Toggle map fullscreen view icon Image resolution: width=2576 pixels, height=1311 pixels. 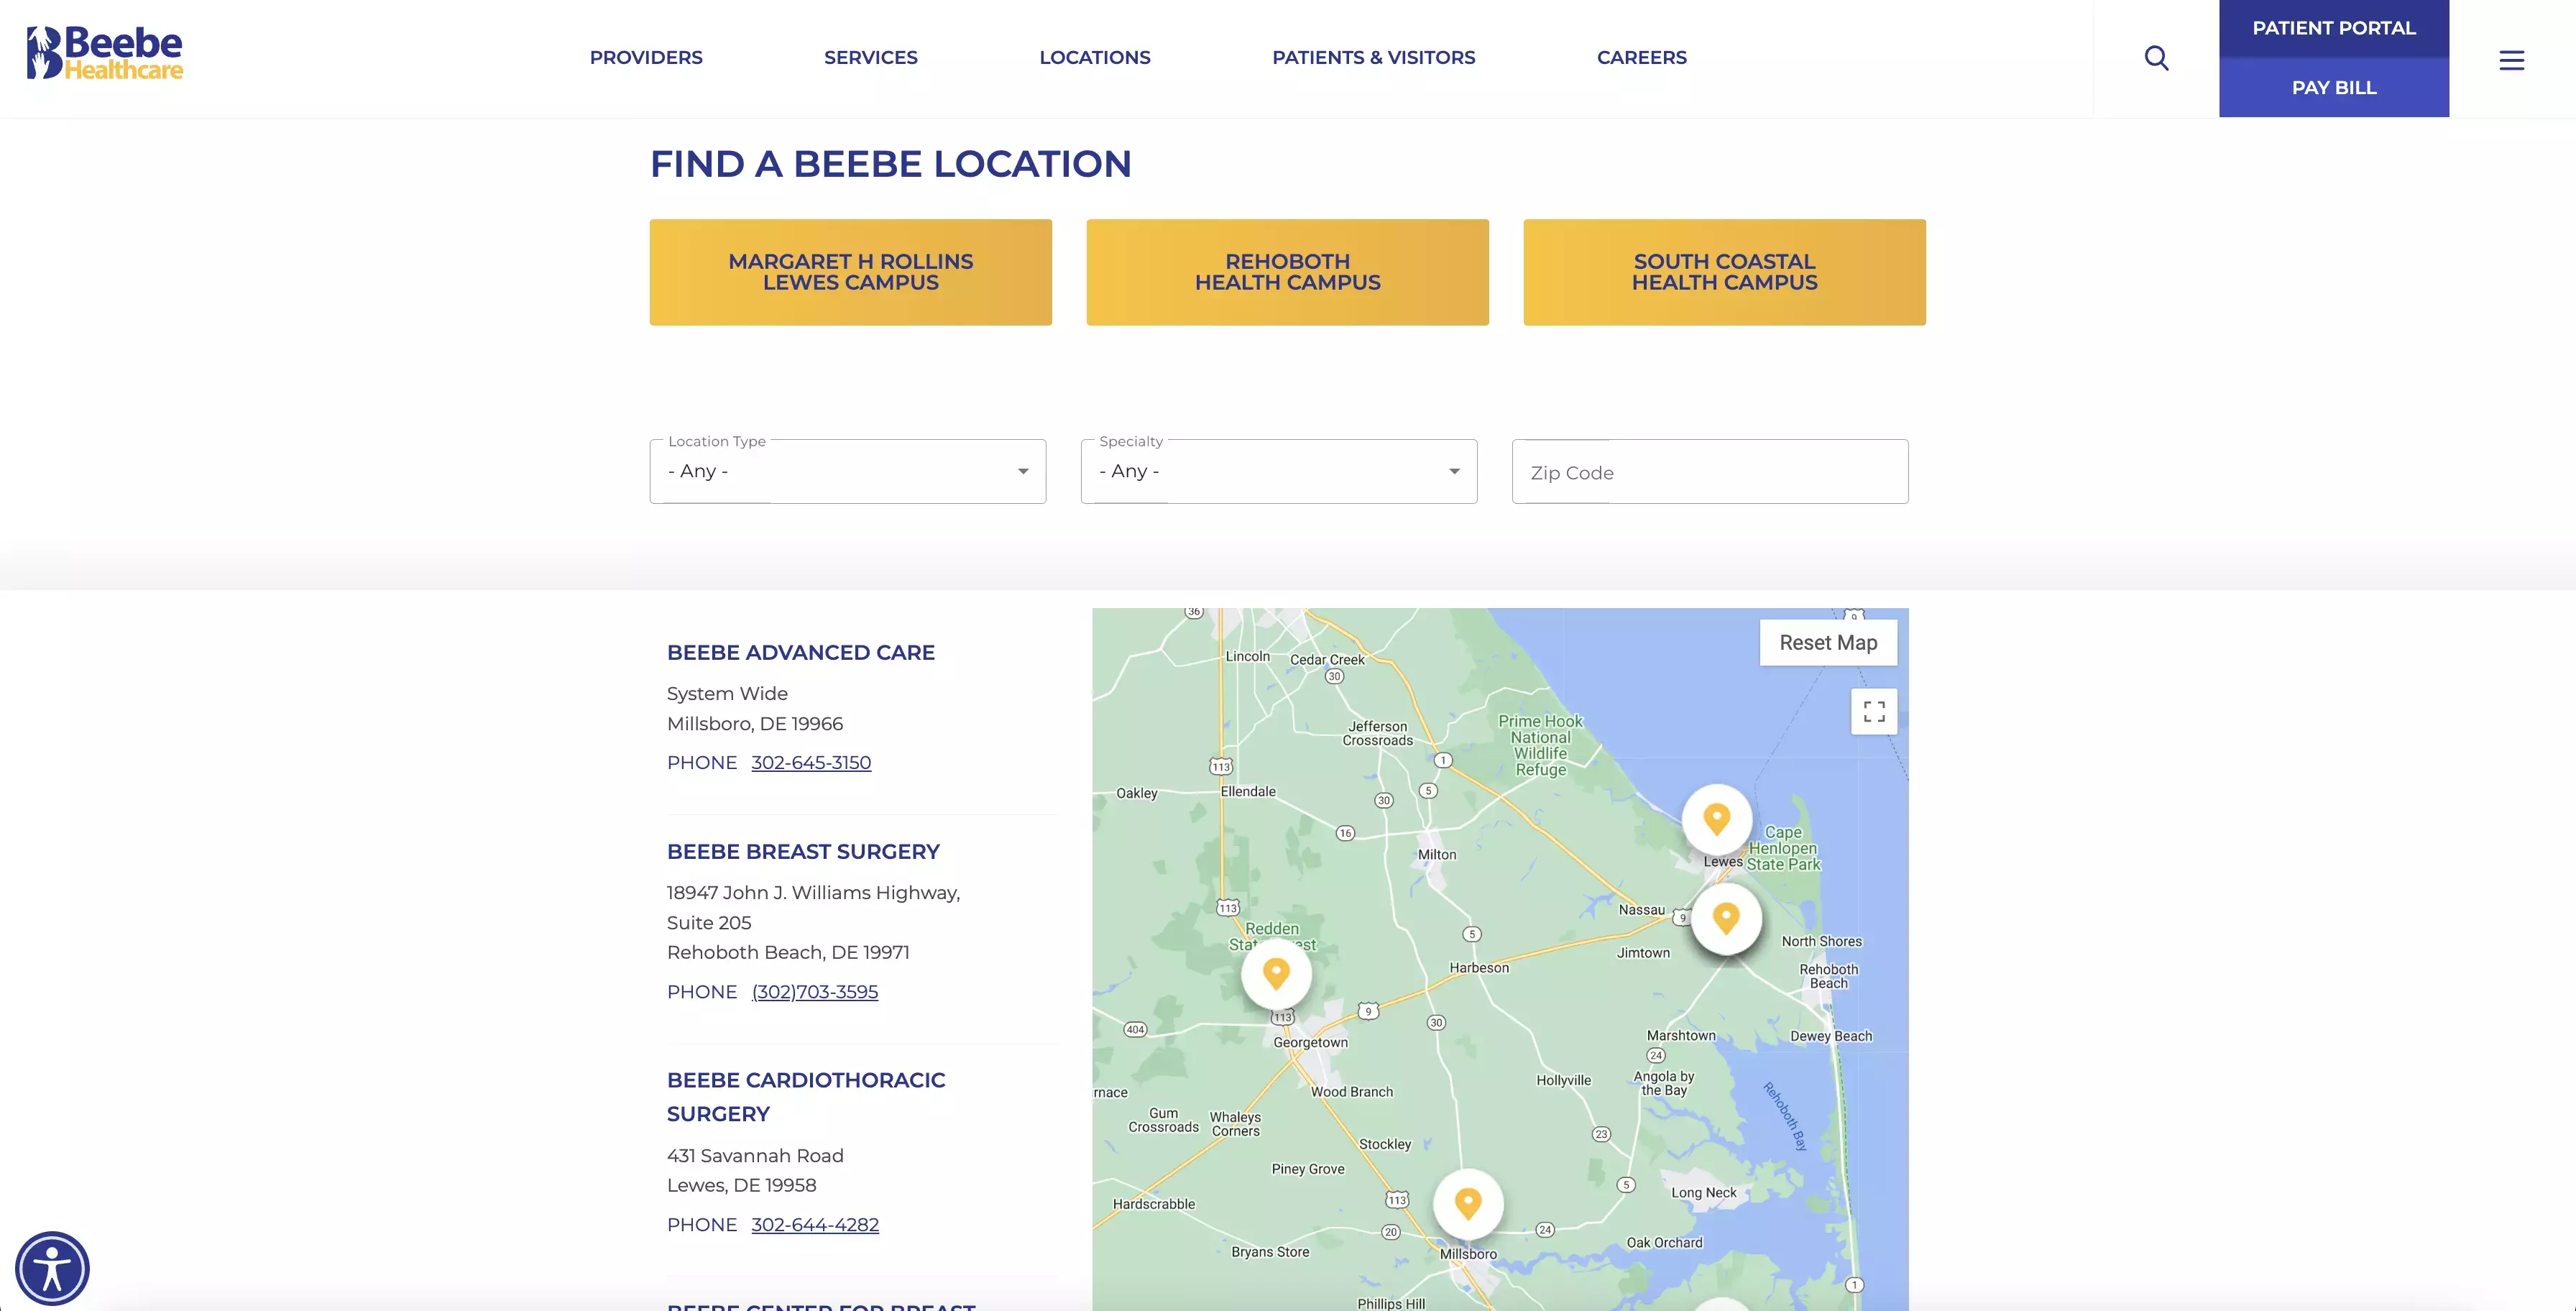click(x=1874, y=712)
